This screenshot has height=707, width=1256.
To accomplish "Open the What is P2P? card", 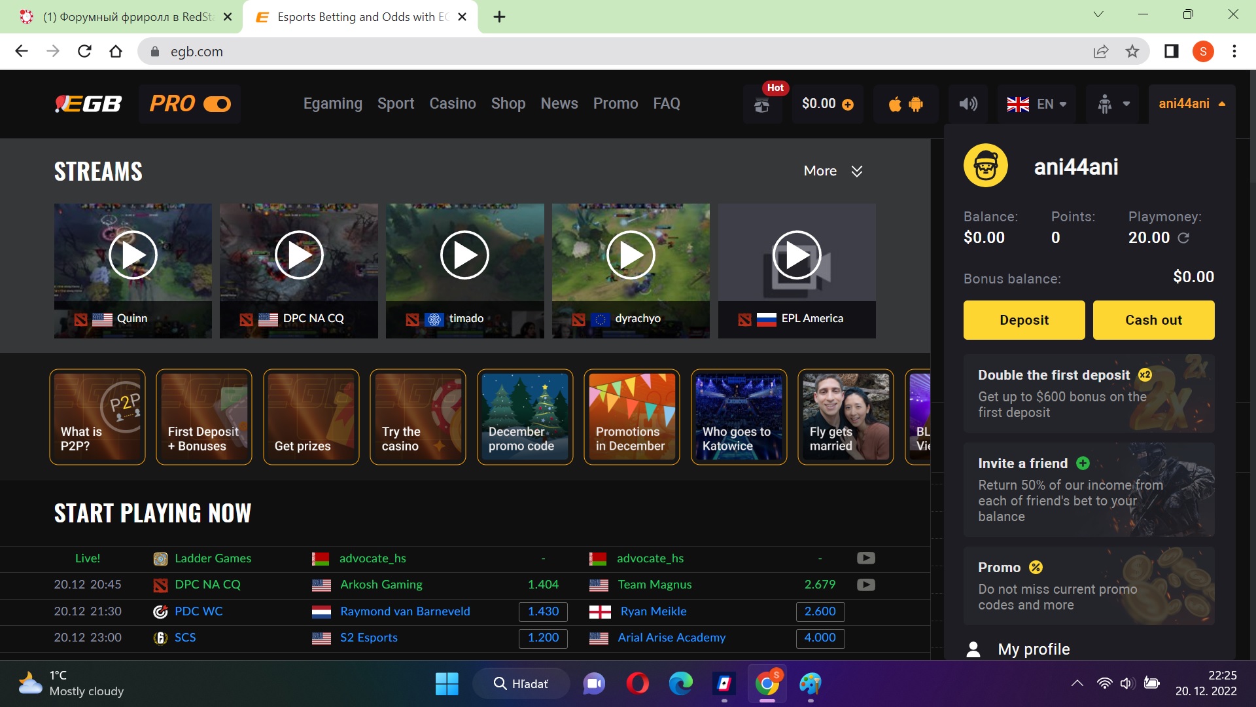I will point(97,417).
